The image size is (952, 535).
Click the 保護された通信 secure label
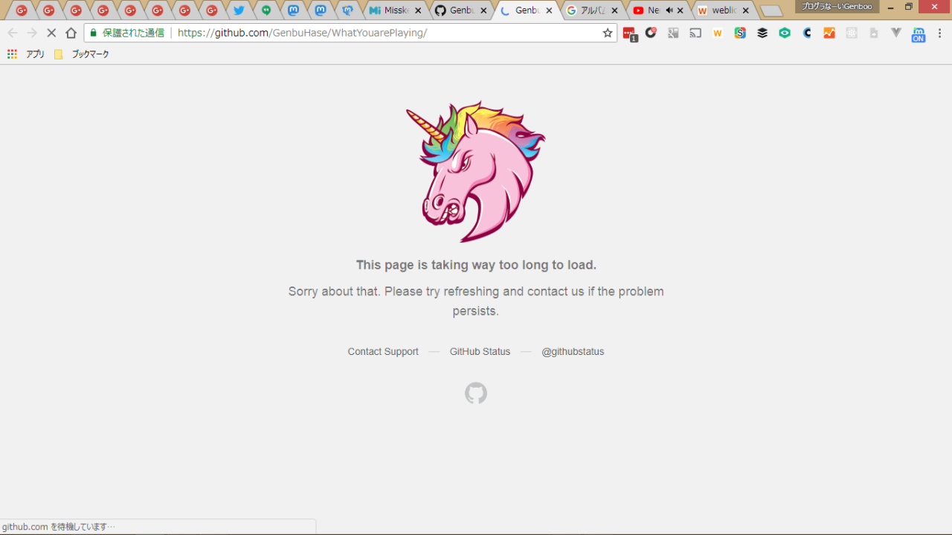coord(133,33)
